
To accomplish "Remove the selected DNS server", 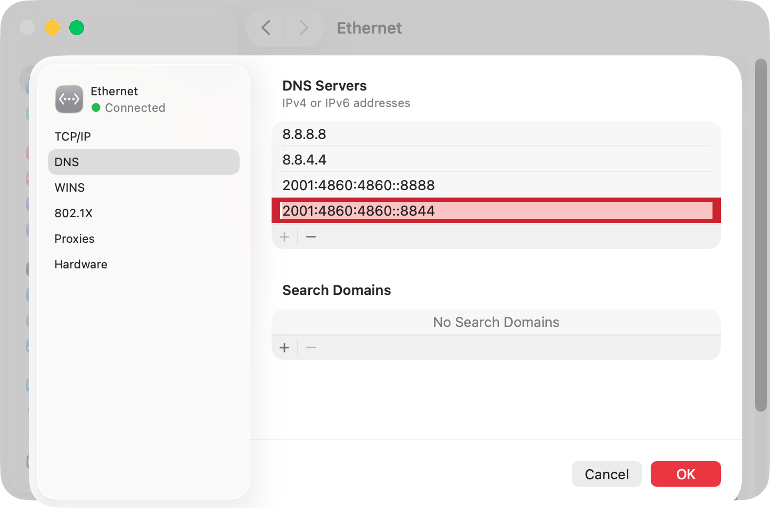I will click(x=310, y=236).
